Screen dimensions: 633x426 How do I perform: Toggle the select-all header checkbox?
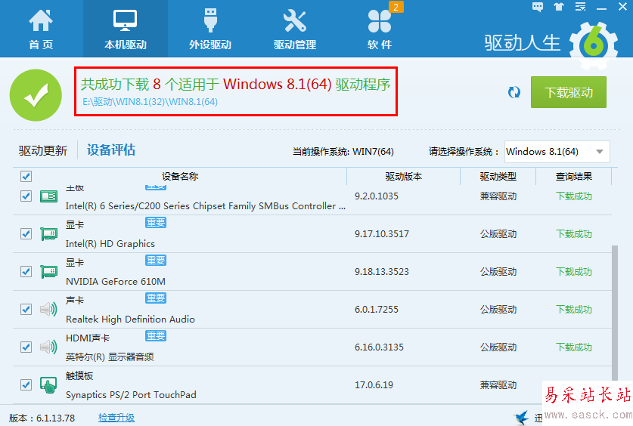[26, 176]
